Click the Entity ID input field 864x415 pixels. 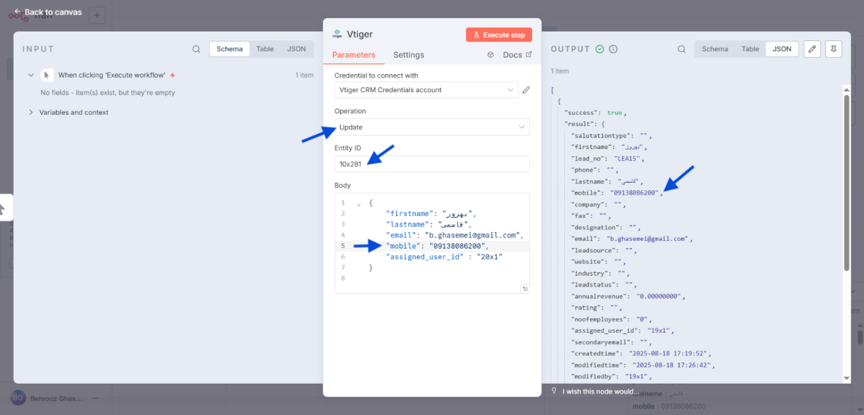tap(432, 164)
